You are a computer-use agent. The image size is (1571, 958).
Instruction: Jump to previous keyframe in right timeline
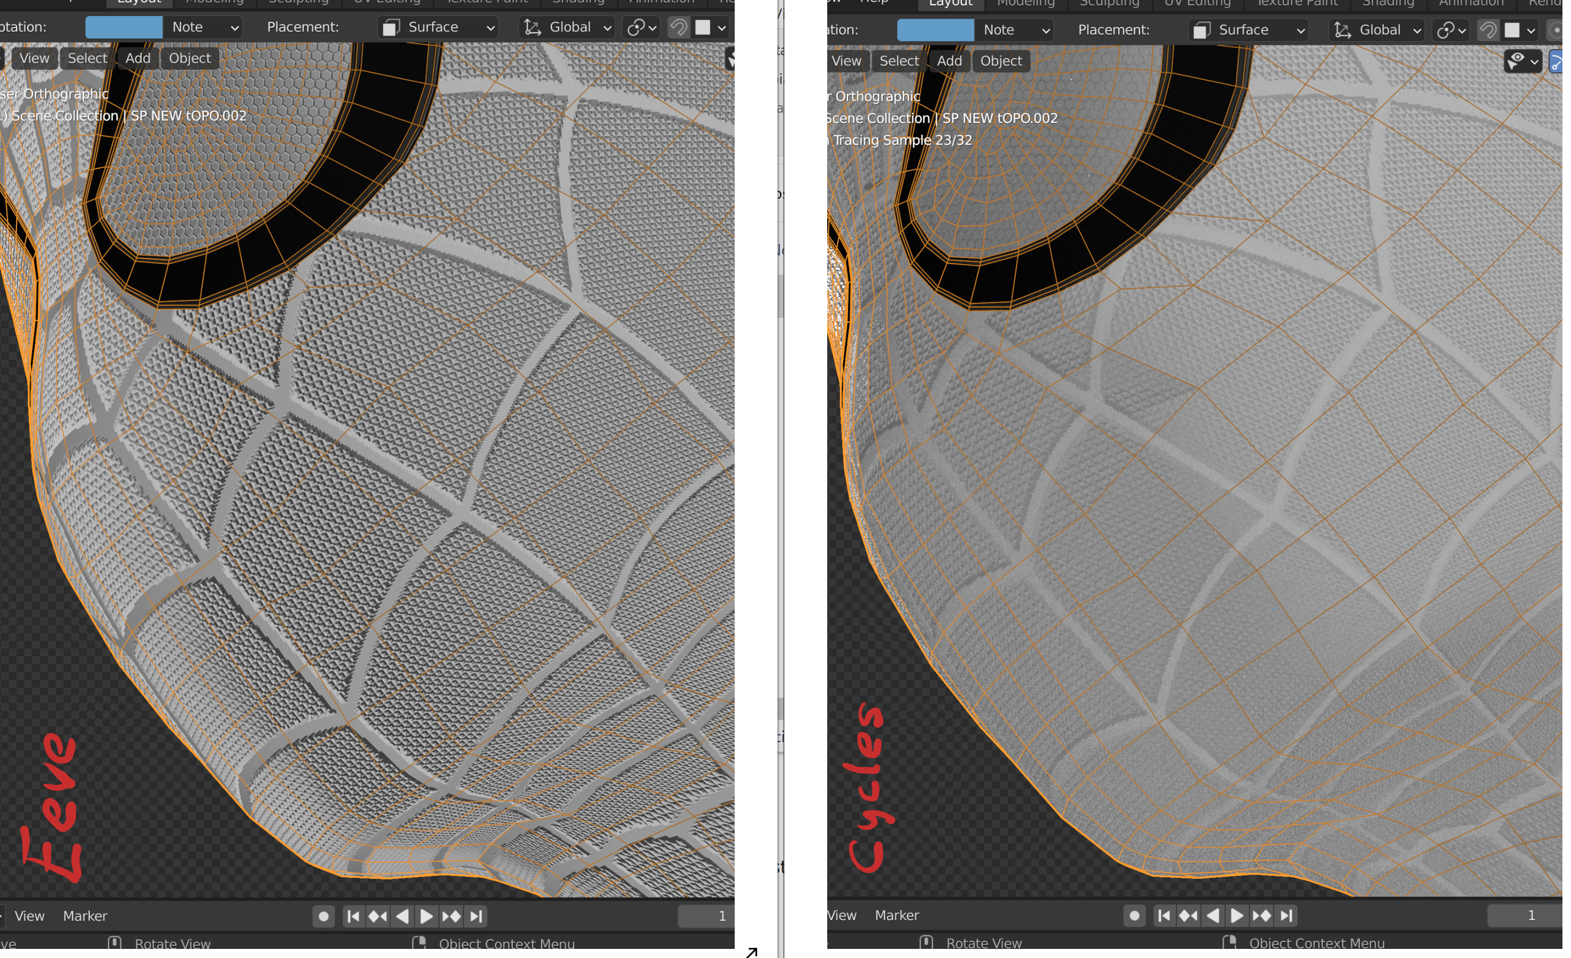(1188, 915)
